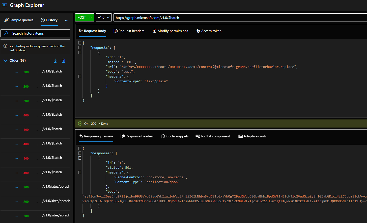Open the POST HTTP method dropdown
The image size is (367, 223).
click(84, 17)
